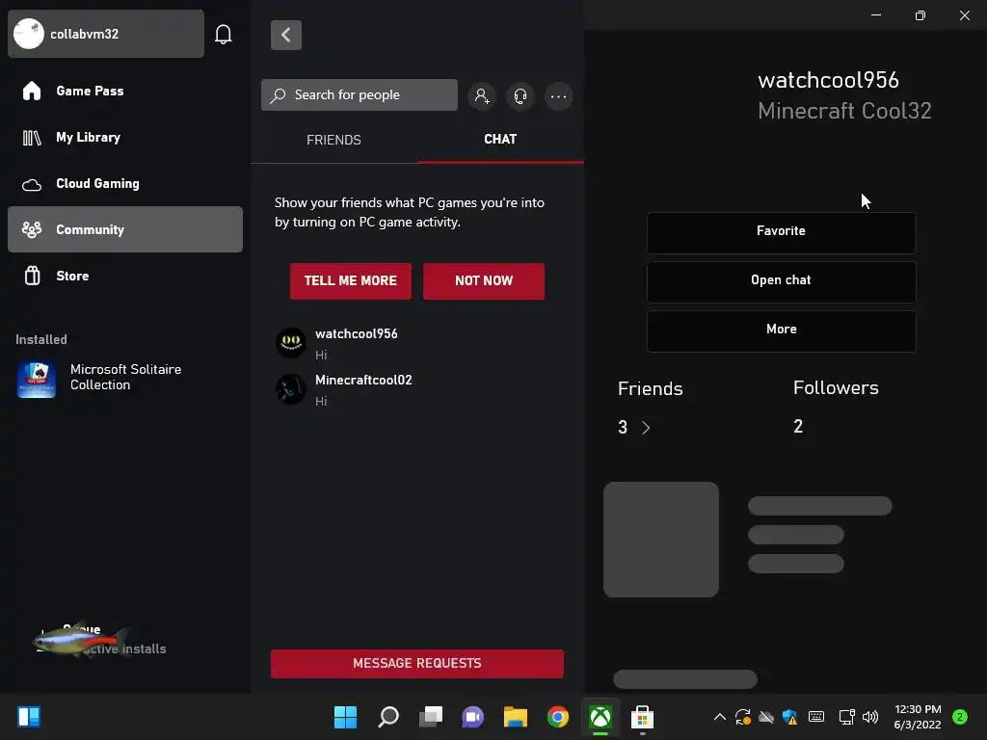The image size is (987, 740).
Task: Launch Google Chrome from taskbar
Action: click(558, 717)
